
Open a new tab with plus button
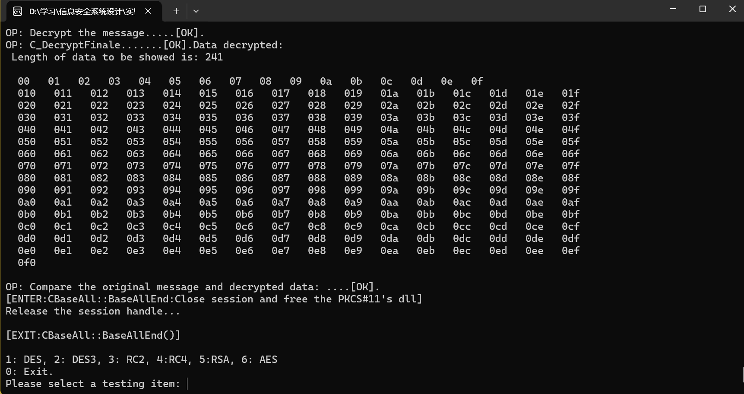[x=176, y=11]
